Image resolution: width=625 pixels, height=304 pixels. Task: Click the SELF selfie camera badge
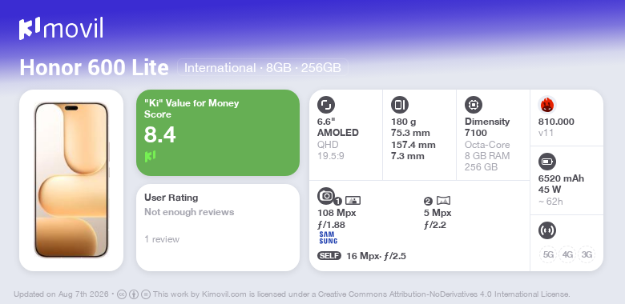[x=329, y=256]
